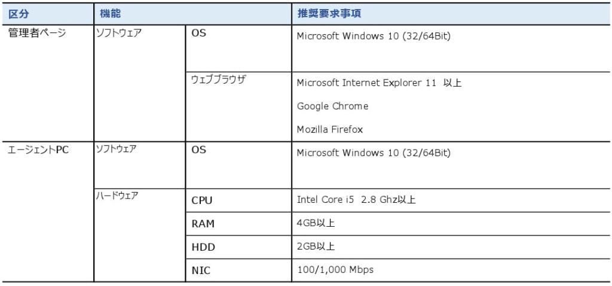Select the エージェントPC cell
The image size is (612, 286).
(x=38, y=150)
